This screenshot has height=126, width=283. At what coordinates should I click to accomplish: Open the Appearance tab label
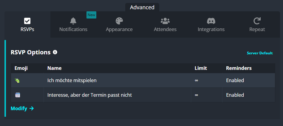pos(119,29)
